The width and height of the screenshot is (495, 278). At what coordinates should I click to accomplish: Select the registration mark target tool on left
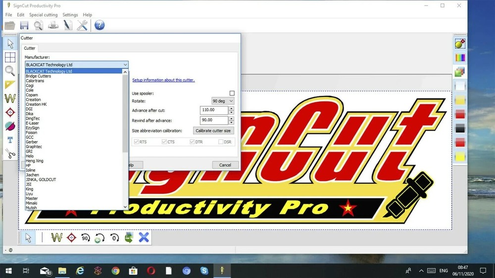point(10,112)
